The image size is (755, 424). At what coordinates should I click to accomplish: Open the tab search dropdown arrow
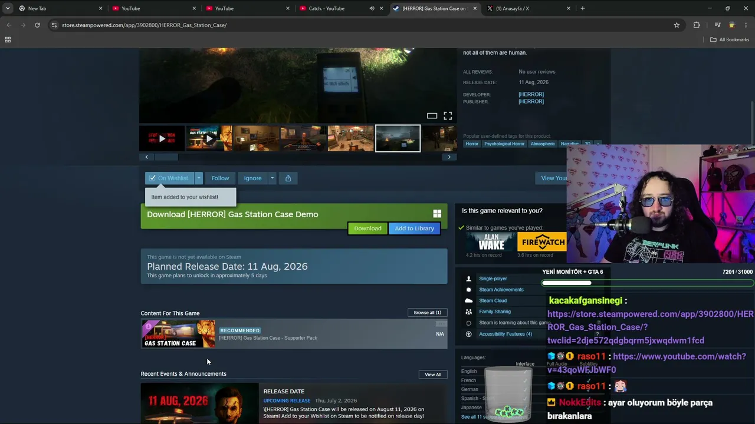coord(8,8)
